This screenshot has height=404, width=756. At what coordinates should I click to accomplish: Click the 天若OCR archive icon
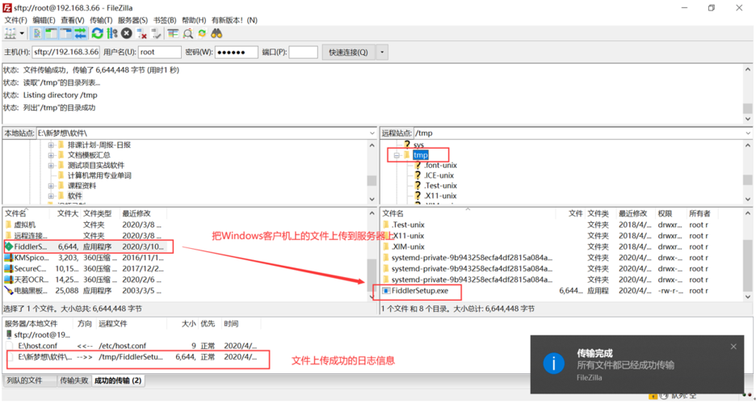pos(9,280)
